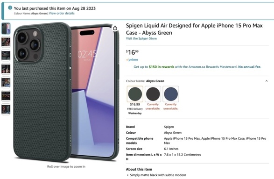Select the seventh product thumbnail
The height and width of the screenshot is (179, 274).
coord(6,109)
